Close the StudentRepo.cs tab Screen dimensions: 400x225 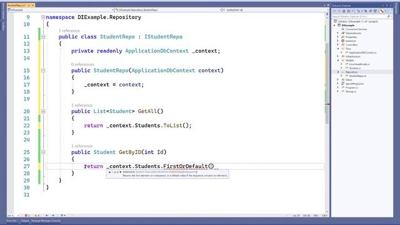point(33,6)
